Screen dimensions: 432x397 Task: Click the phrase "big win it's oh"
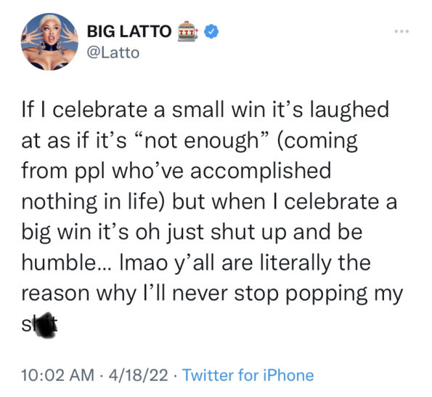(91, 233)
